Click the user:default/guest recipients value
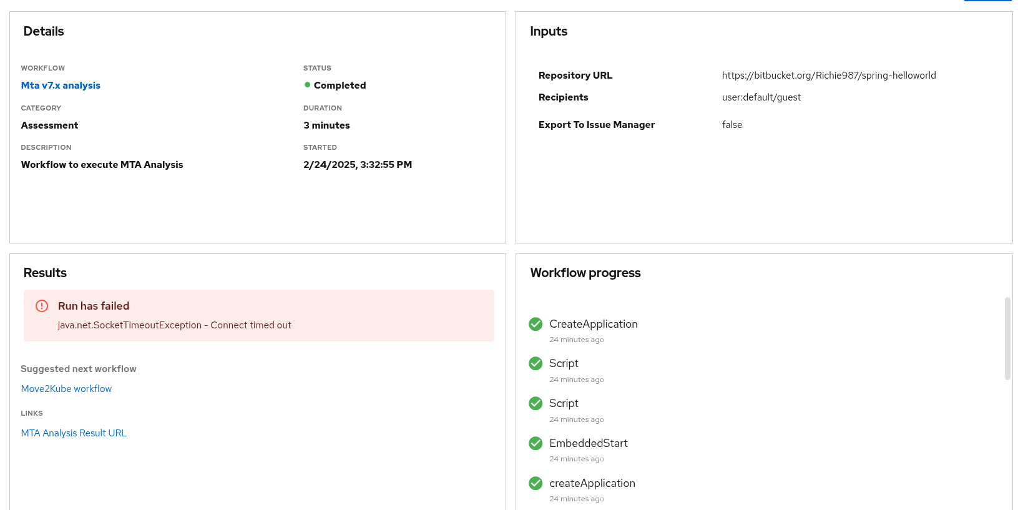The height and width of the screenshot is (510, 1018). pyautogui.click(x=761, y=97)
